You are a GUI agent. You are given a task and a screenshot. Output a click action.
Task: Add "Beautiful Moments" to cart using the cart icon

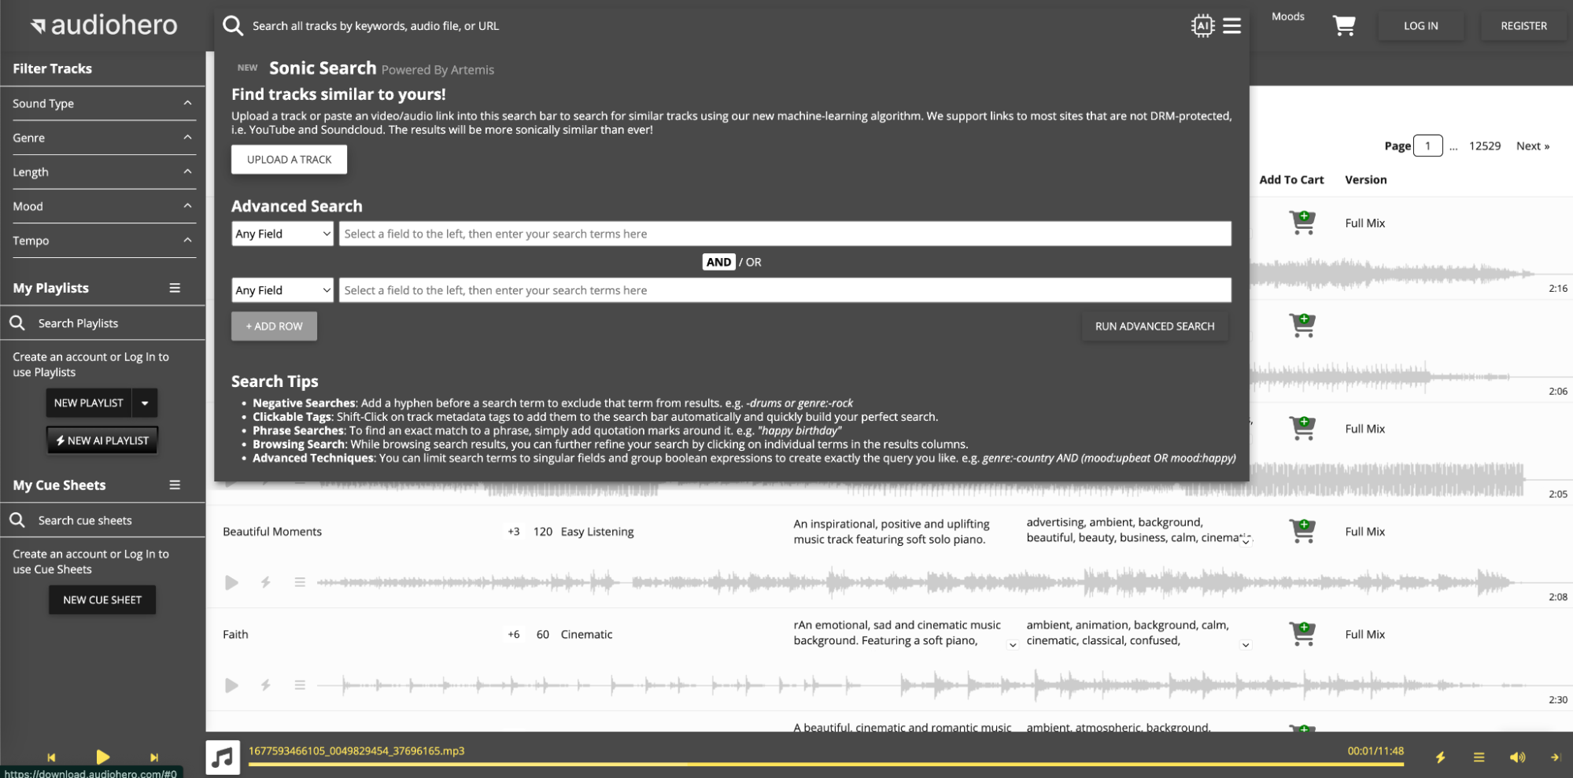click(x=1302, y=530)
